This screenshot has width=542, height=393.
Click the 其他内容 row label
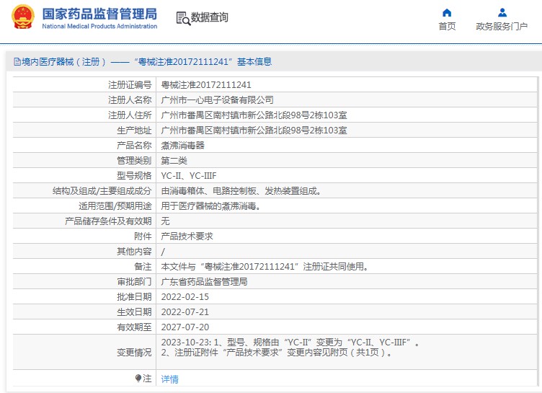click(x=134, y=252)
